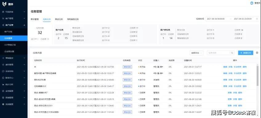
Task: Click the 会话存档 sidebar icon
Action: click(3, 71)
